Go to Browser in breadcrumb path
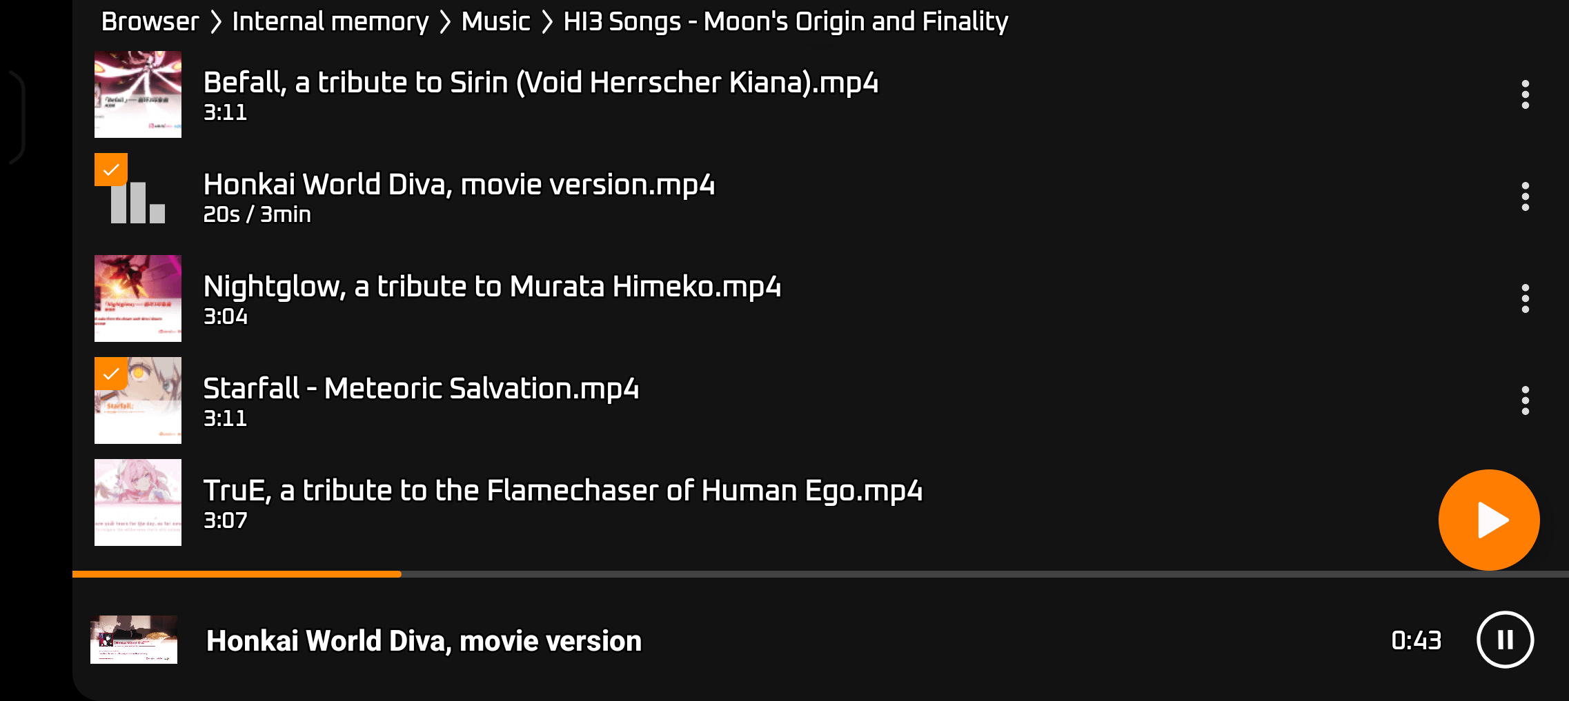 pos(150,21)
